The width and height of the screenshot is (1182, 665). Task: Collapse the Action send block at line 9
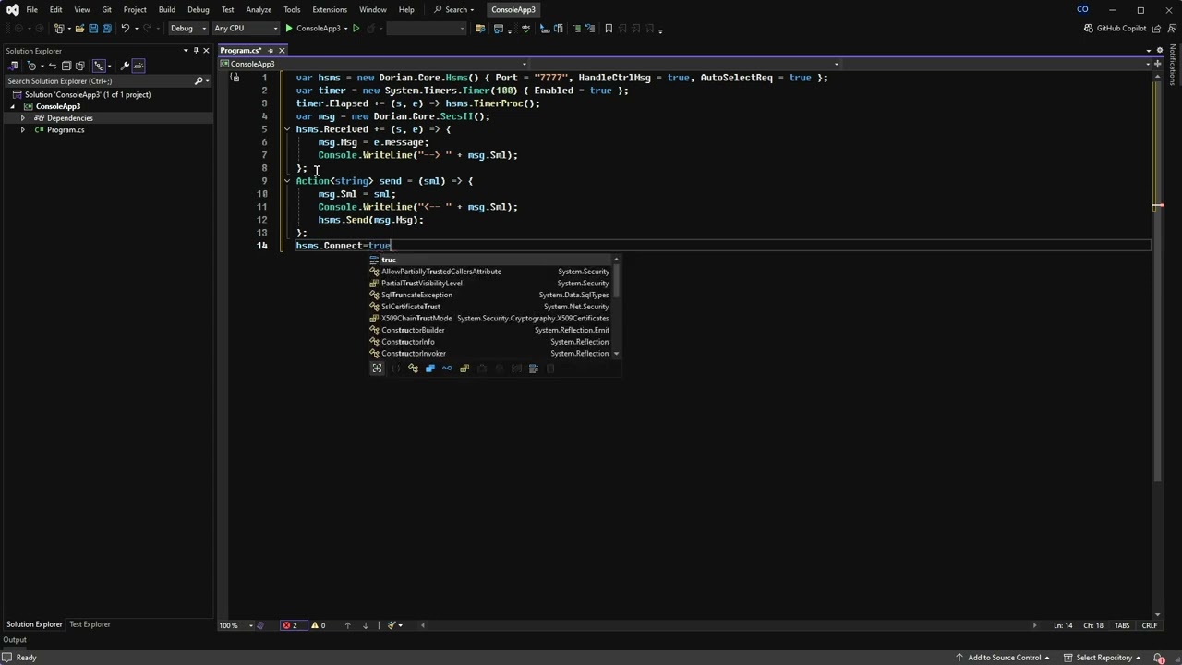click(x=286, y=181)
